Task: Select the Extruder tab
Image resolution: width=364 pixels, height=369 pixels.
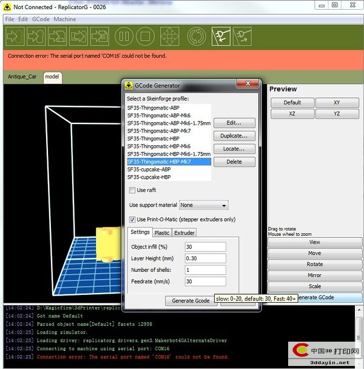Action: [x=184, y=233]
